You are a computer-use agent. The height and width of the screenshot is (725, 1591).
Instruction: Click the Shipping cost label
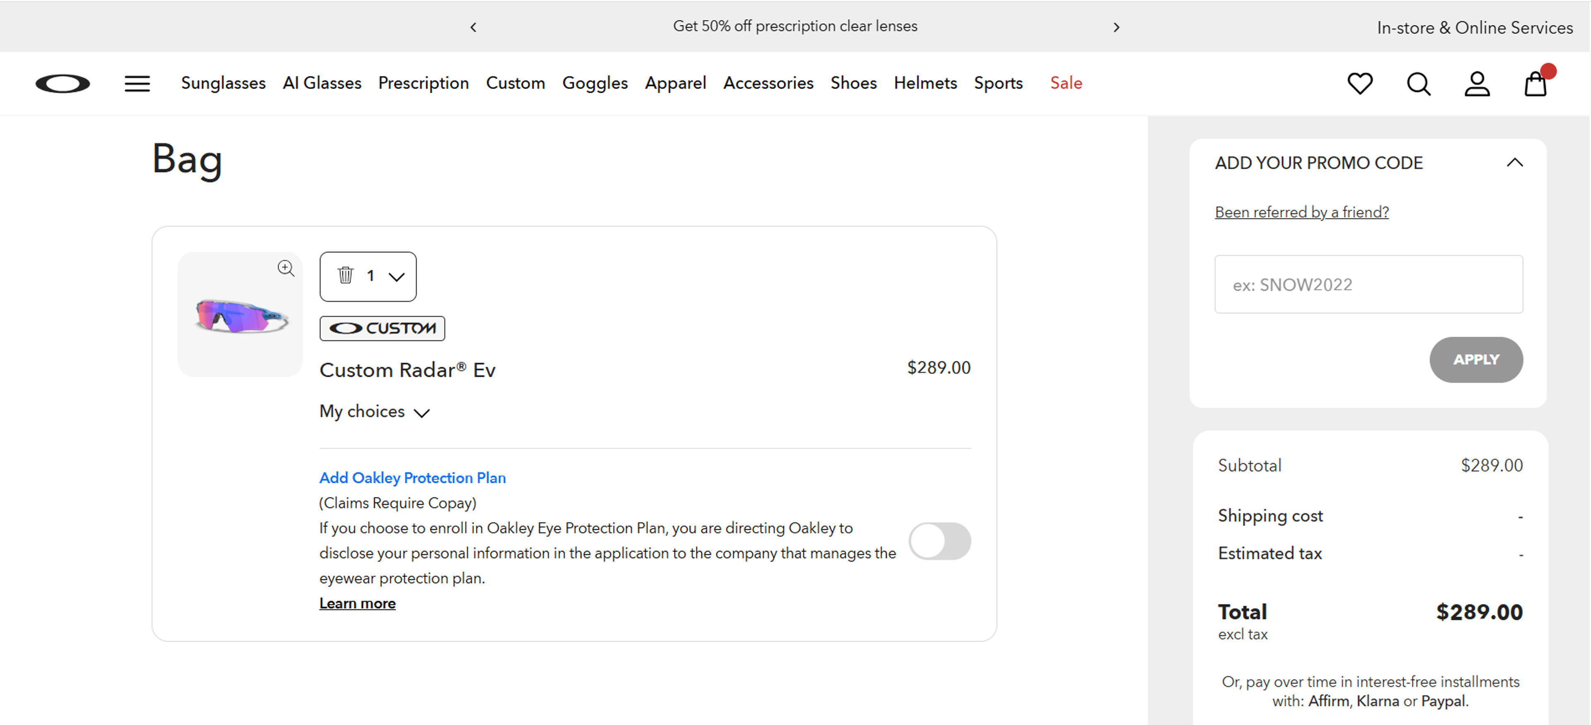(1270, 516)
